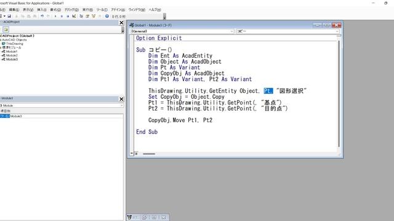Click the blue Help question mark icon
Image resolution: width=394 pixels, height=221 pixels.
pyautogui.click(x=107, y=17)
